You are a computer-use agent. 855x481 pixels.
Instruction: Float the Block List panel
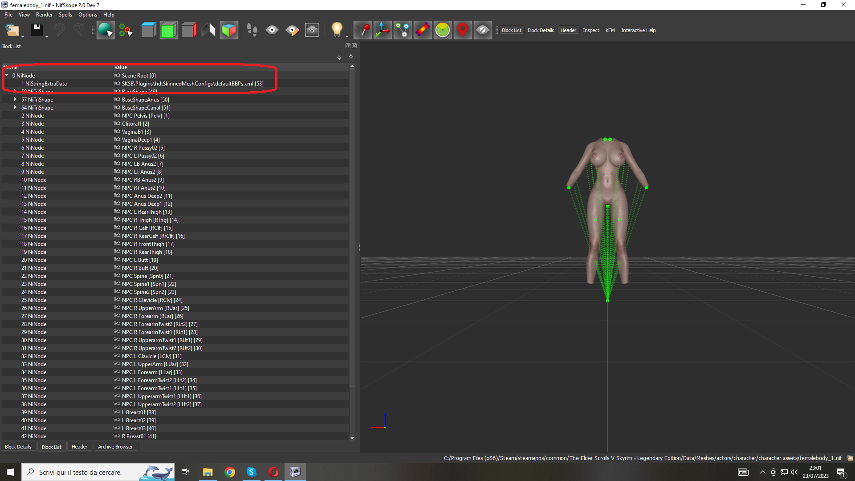coord(348,46)
